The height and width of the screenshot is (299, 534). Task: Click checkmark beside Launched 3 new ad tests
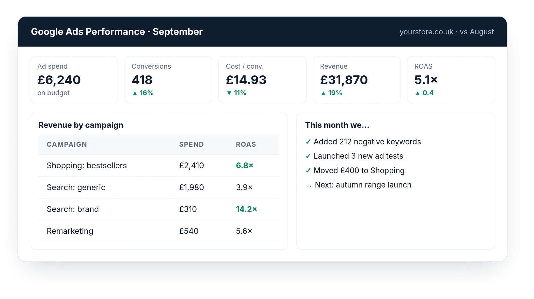coord(308,156)
